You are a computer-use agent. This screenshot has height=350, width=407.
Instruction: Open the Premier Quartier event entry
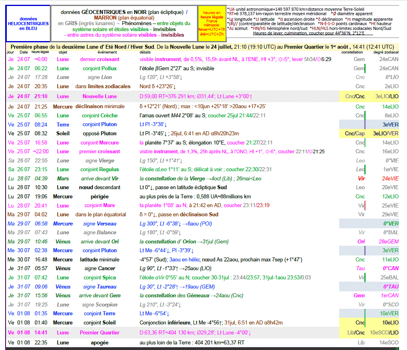point(99,332)
